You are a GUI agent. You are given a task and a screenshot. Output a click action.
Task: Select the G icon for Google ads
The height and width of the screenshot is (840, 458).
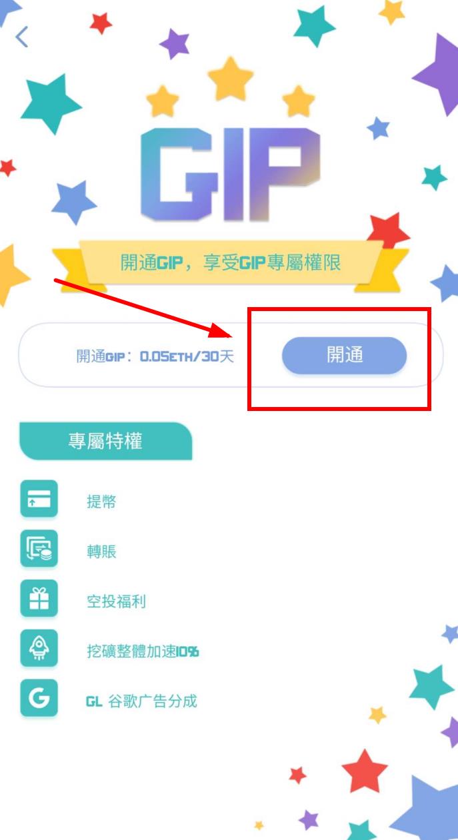pos(39,697)
